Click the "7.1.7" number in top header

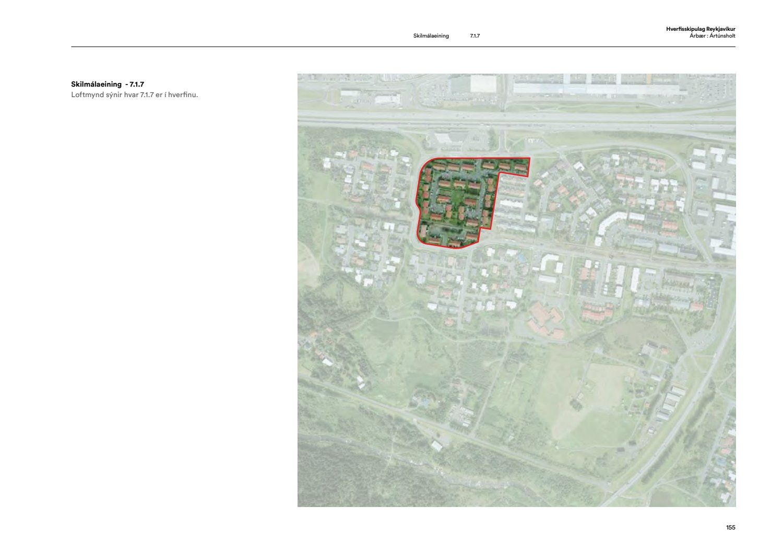click(x=474, y=36)
